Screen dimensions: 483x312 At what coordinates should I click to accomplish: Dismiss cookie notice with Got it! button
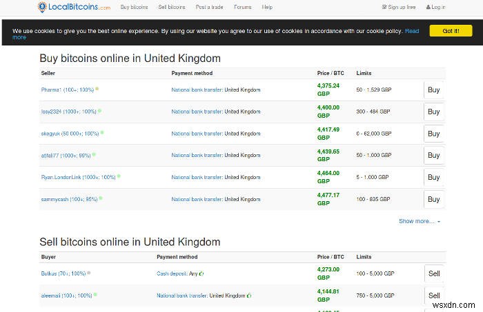click(446, 31)
